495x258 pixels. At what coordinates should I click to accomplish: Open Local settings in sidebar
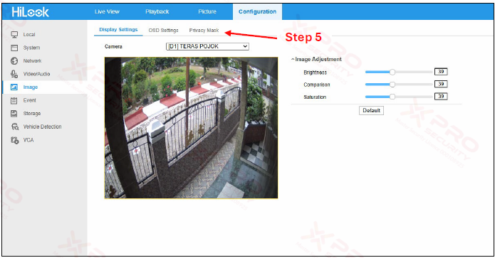[x=29, y=35]
